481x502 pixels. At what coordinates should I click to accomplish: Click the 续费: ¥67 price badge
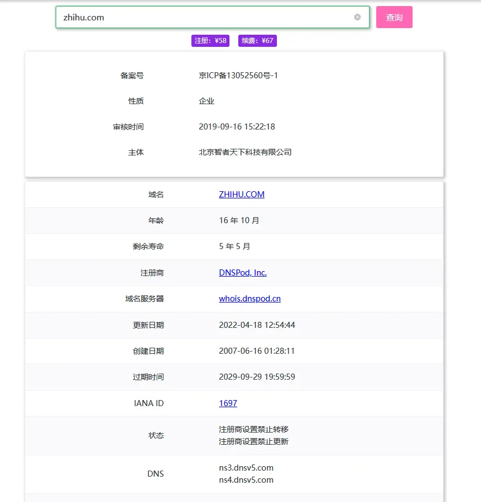click(x=257, y=41)
